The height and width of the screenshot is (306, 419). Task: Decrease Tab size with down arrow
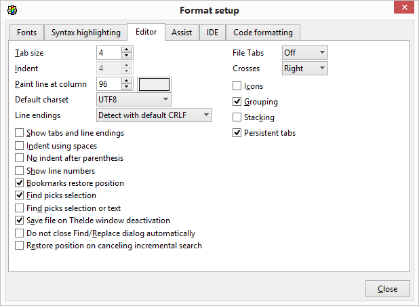coord(127,56)
